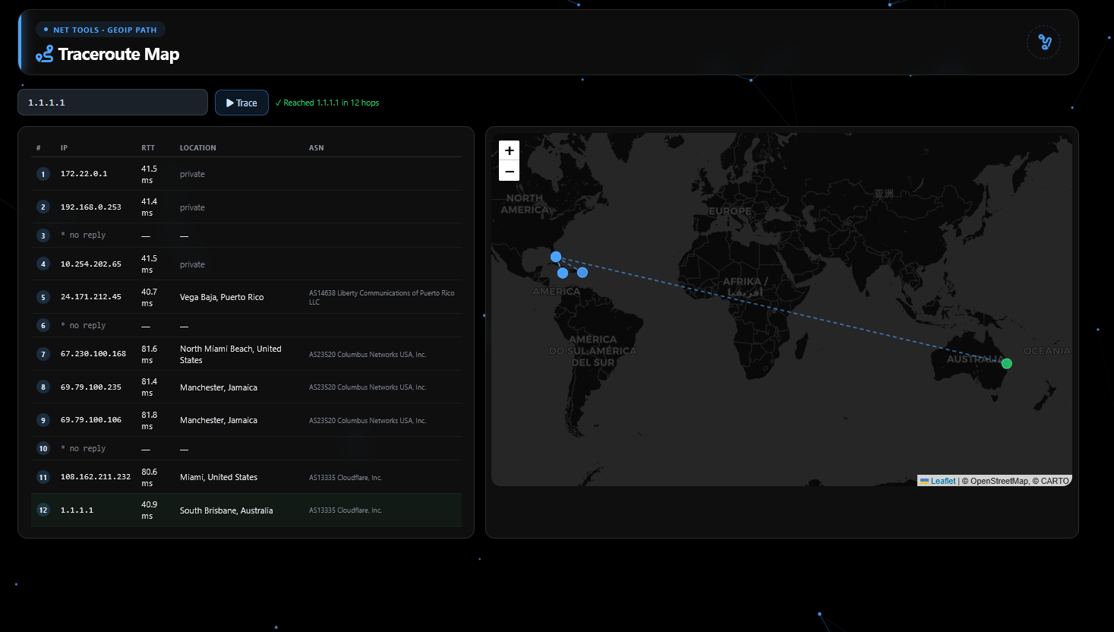Click IP 69.79.100.235 in the table
Viewport: 1114px width, 632px height.
[x=90, y=387]
